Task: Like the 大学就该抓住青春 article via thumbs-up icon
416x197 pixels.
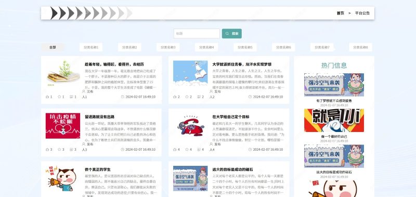Action: tap(175, 97)
